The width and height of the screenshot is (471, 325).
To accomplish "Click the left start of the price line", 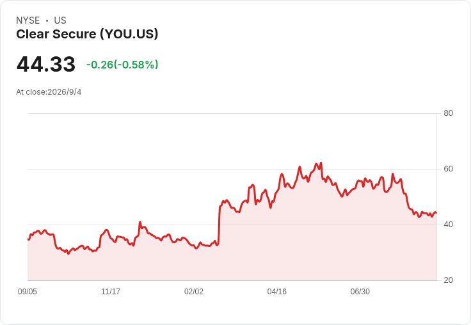I will coord(28,239).
